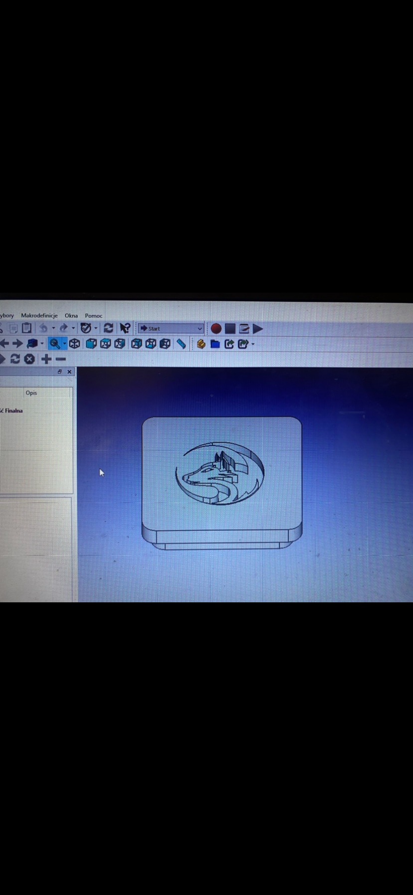This screenshot has height=895, width=413.
Task: Set the isometric view cube
Action: [x=75, y=344]
